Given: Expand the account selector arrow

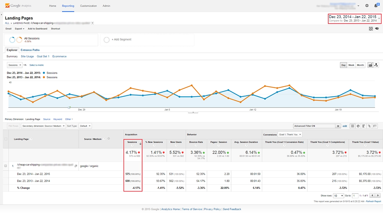Looking at the screenshot, I should coord(358,6).
